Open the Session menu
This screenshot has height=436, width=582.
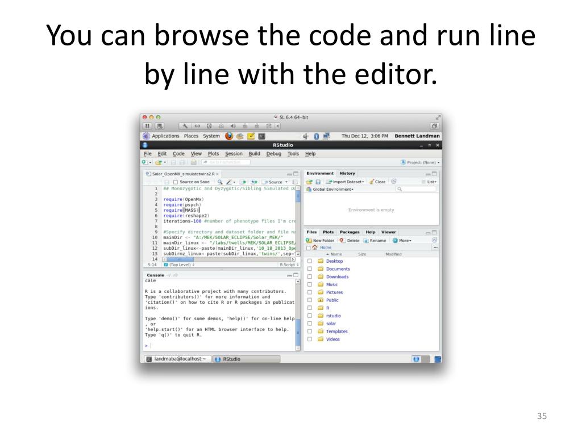234,153
